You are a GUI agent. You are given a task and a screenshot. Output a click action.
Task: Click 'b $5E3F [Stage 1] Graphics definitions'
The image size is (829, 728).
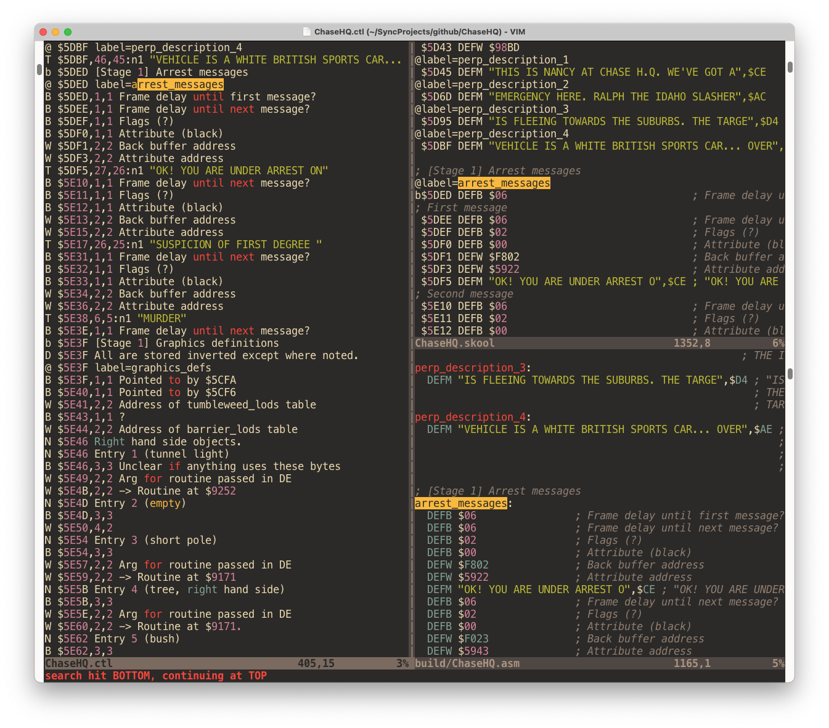pyautogui.click(x=162, y=343)
